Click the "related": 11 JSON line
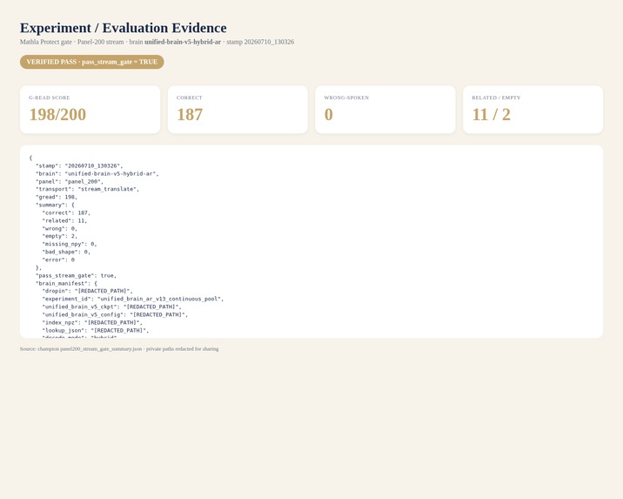This screenshot has height=499, width=623. (64, 220)
